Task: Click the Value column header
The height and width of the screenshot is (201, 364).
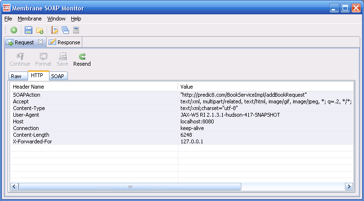Action: coord(266,87)
